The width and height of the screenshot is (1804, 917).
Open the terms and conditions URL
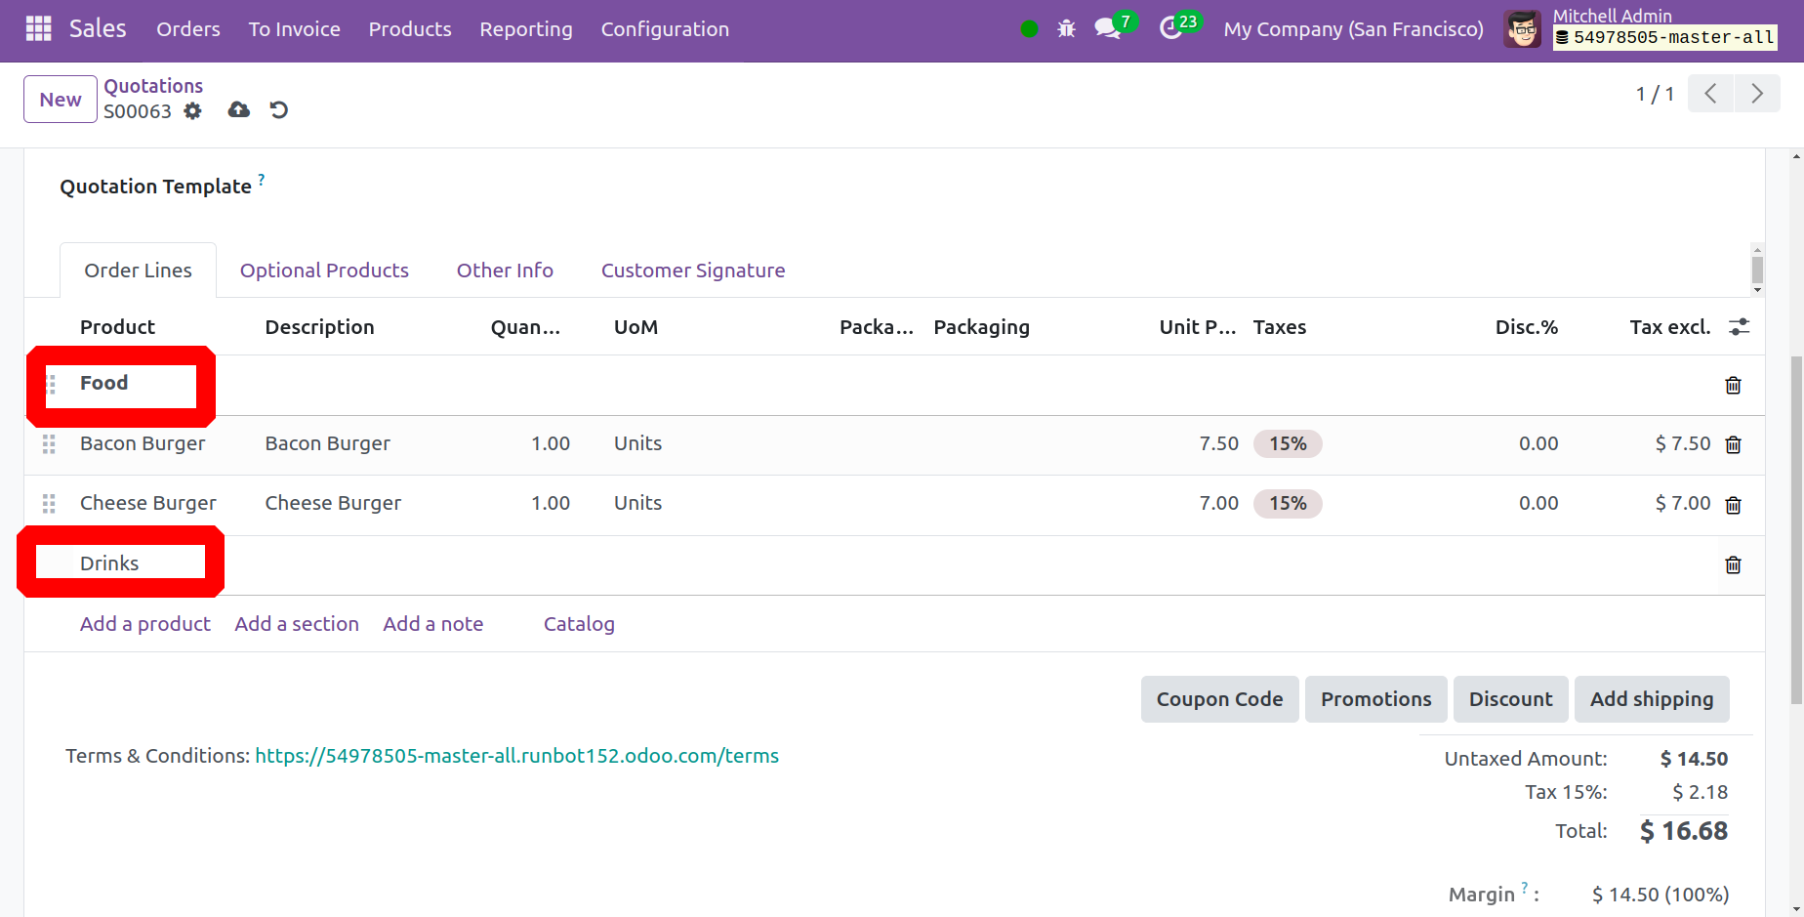pos(516,756)
